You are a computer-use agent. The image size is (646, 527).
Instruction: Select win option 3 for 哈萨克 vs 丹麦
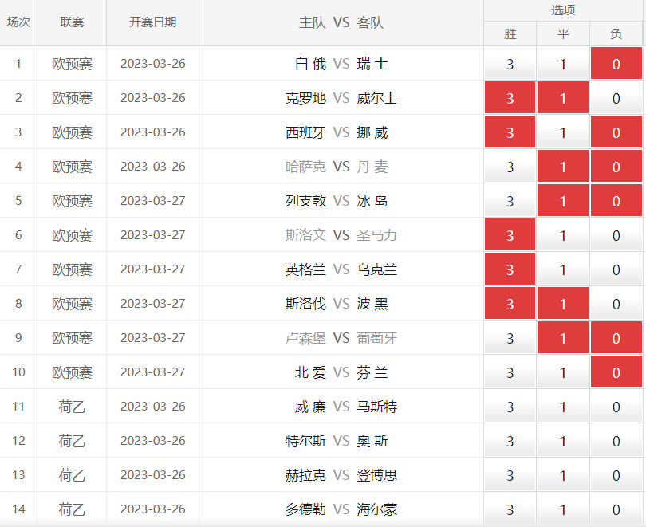[x=510, y=167]
